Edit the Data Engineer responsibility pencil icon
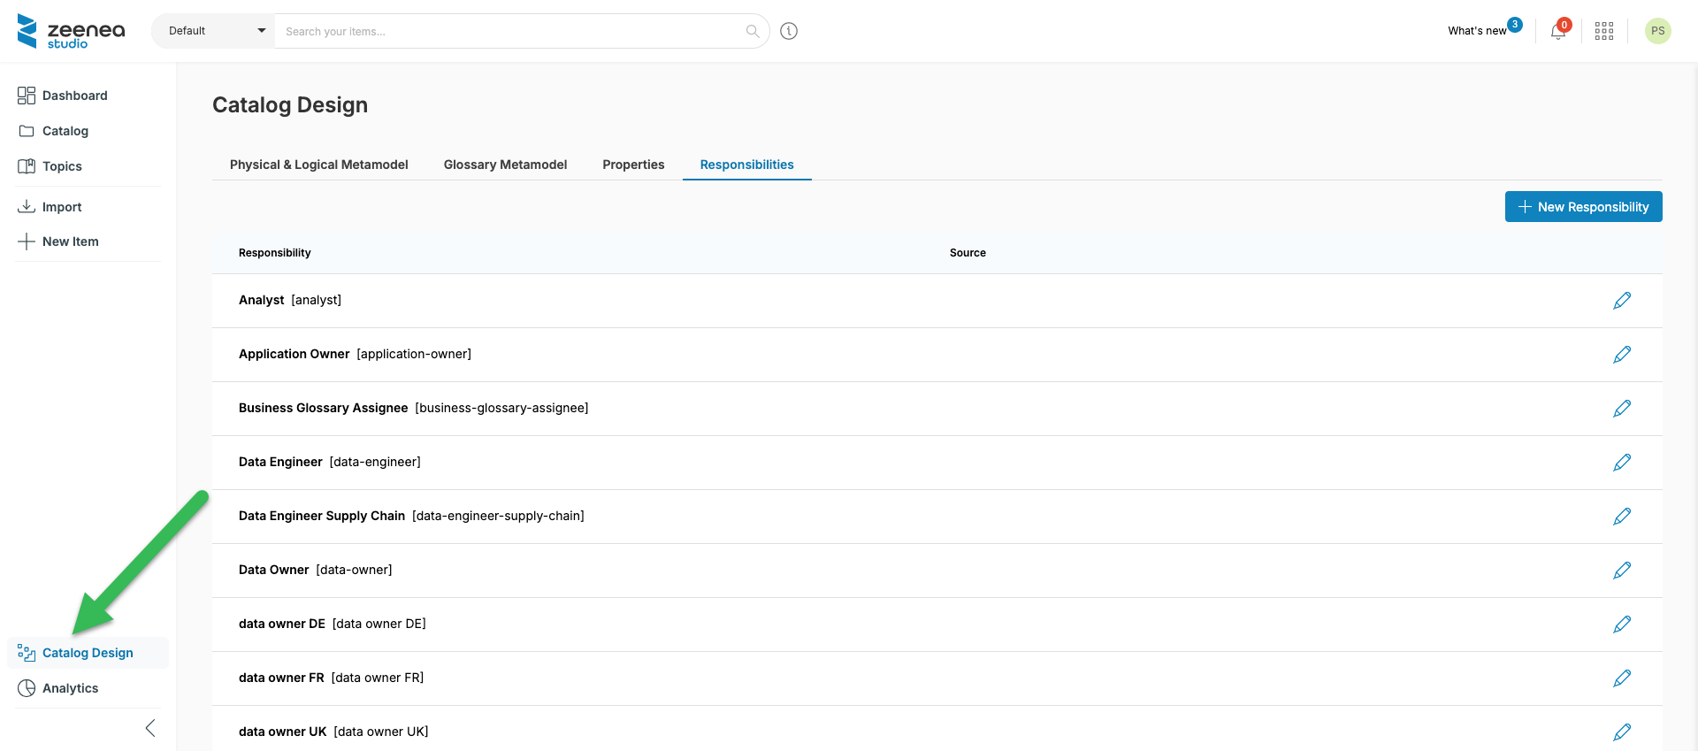The image size is (1698, 751). 1621,463
